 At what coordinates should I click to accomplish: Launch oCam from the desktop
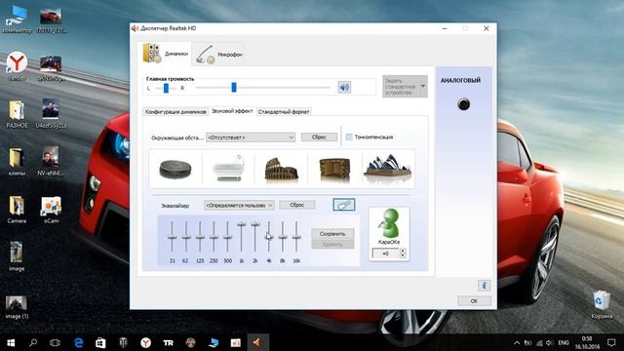[51, 211]
